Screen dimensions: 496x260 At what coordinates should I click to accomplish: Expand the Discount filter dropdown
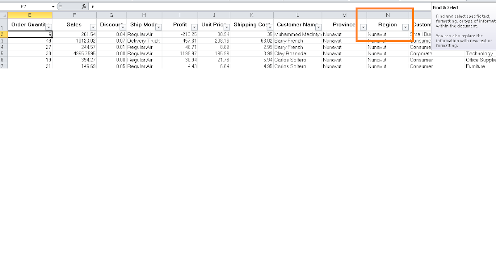123,28
